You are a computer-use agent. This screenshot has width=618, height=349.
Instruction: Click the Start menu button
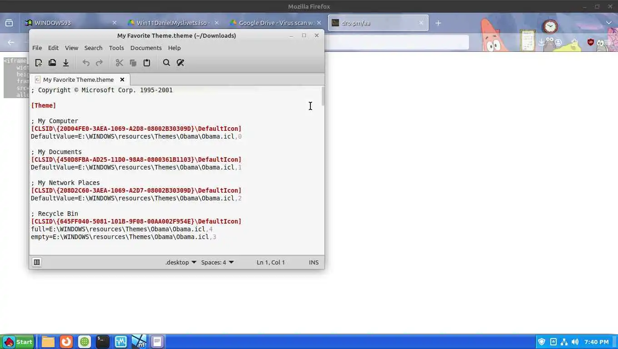[x=18, y=342]
